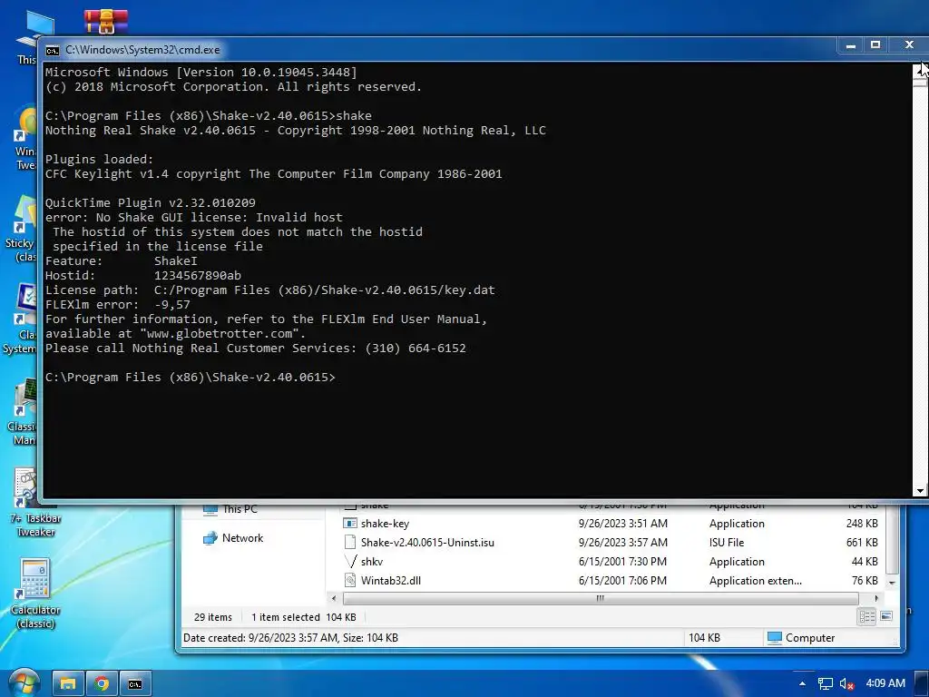Click the Uninst.isu blank file icon

[350, 543]
